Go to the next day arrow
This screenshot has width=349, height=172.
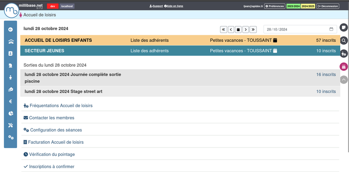coord(245,29)
